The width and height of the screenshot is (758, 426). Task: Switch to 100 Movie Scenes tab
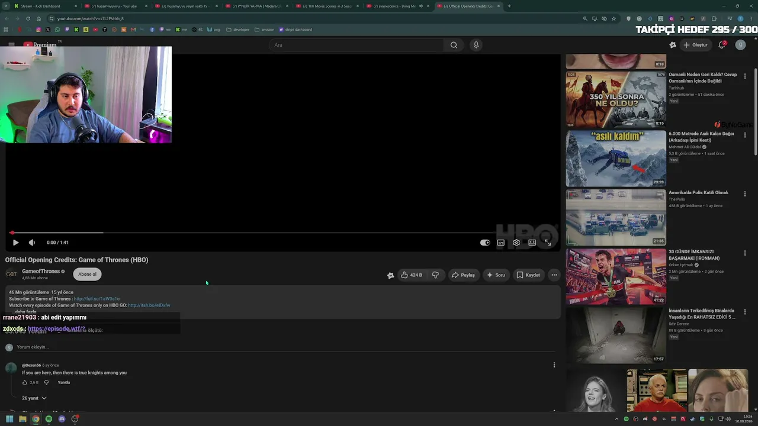coord(326,6)
